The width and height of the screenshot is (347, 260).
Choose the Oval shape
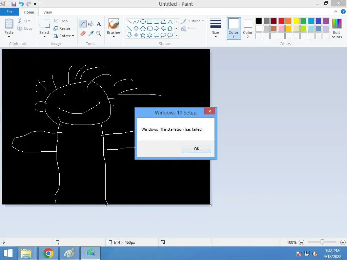click(143, 21)
